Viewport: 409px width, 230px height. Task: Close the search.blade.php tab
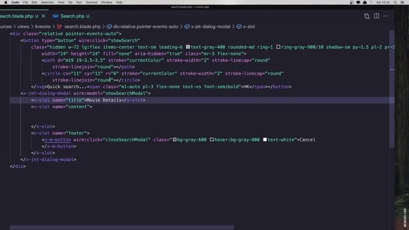click(43, 16)
